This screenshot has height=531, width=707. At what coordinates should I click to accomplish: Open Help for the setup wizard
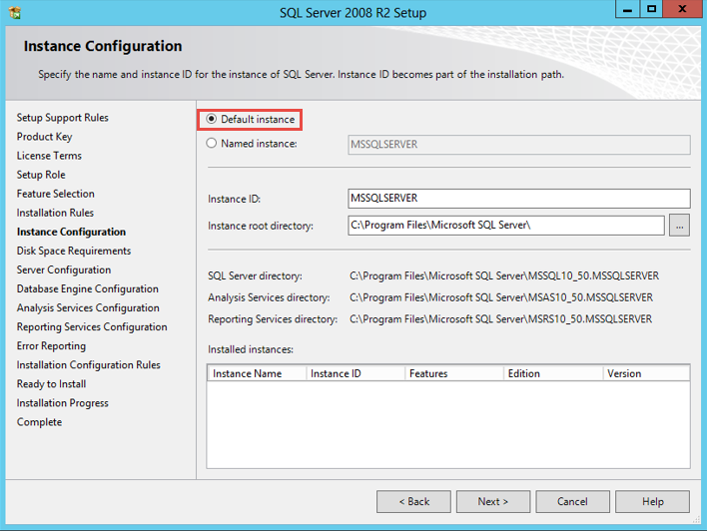(652, 501)
